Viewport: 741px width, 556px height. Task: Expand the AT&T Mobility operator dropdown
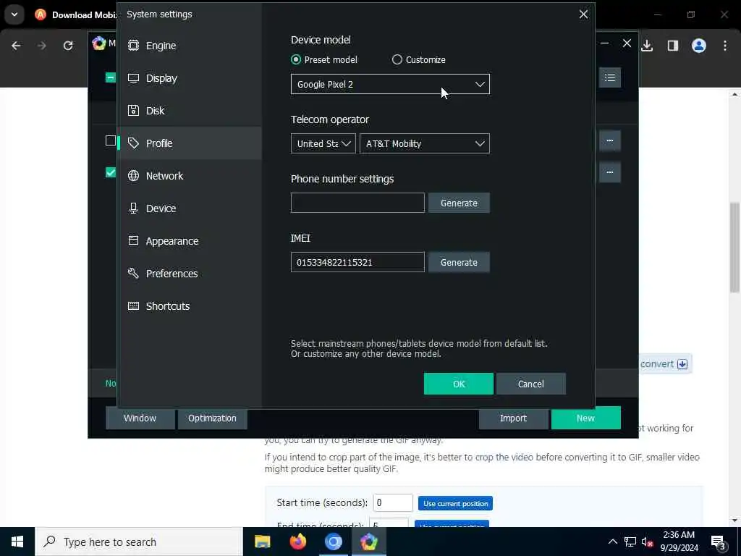424,144
